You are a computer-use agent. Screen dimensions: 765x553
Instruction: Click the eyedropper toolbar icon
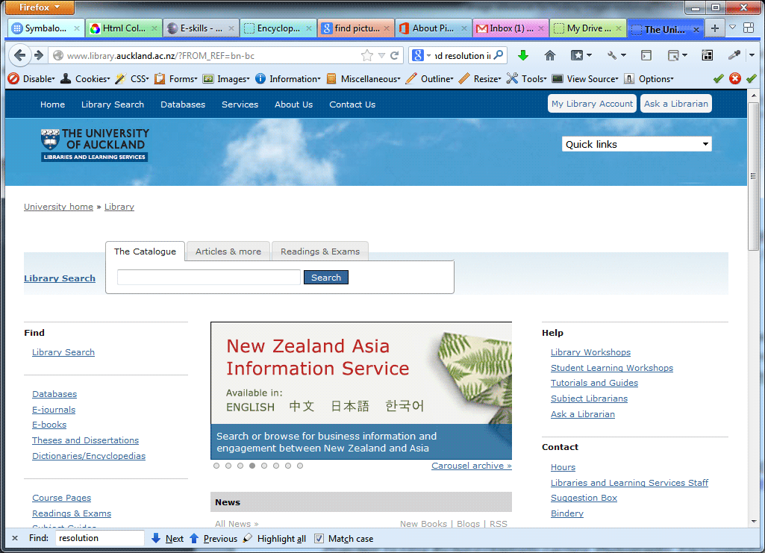(x=734, y=55)
